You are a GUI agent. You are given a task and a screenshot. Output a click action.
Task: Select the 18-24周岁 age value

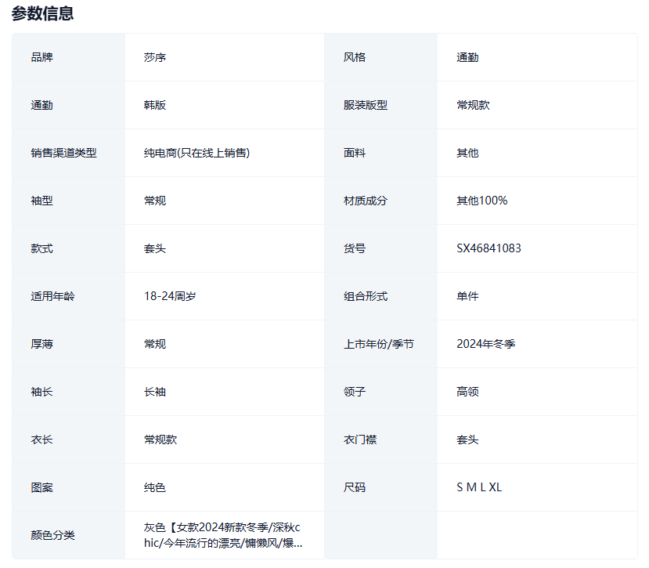170,296
